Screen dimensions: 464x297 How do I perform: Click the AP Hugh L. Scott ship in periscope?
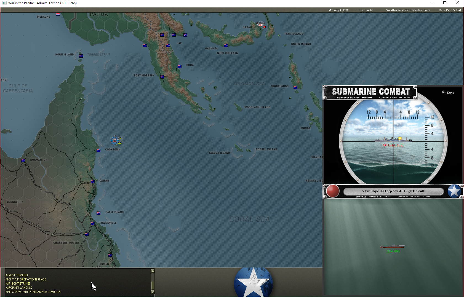tap(393, 139)
